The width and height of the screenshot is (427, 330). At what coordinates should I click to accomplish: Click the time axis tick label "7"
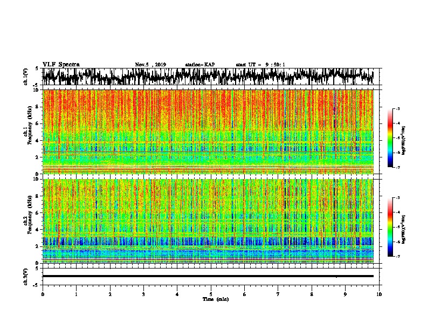pyautogui.click(x=278, y=294)
